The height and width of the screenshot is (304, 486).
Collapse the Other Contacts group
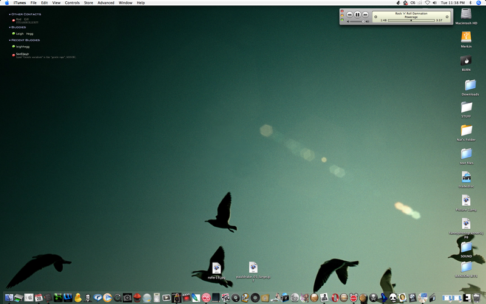pyautogui.click(x=10, y=14)
